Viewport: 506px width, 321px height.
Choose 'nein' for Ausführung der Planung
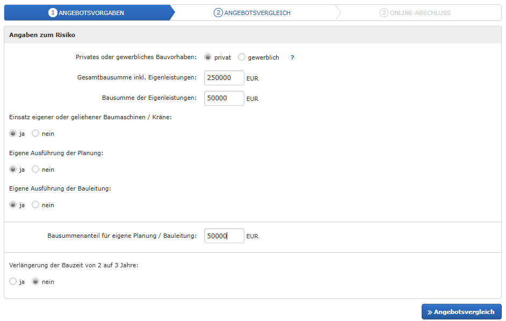(x=35, y=169)
